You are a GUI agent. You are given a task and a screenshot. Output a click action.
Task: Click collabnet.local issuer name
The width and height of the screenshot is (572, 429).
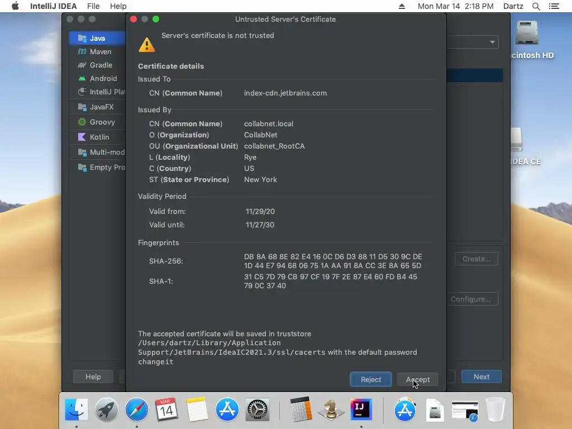coord(269,123)
